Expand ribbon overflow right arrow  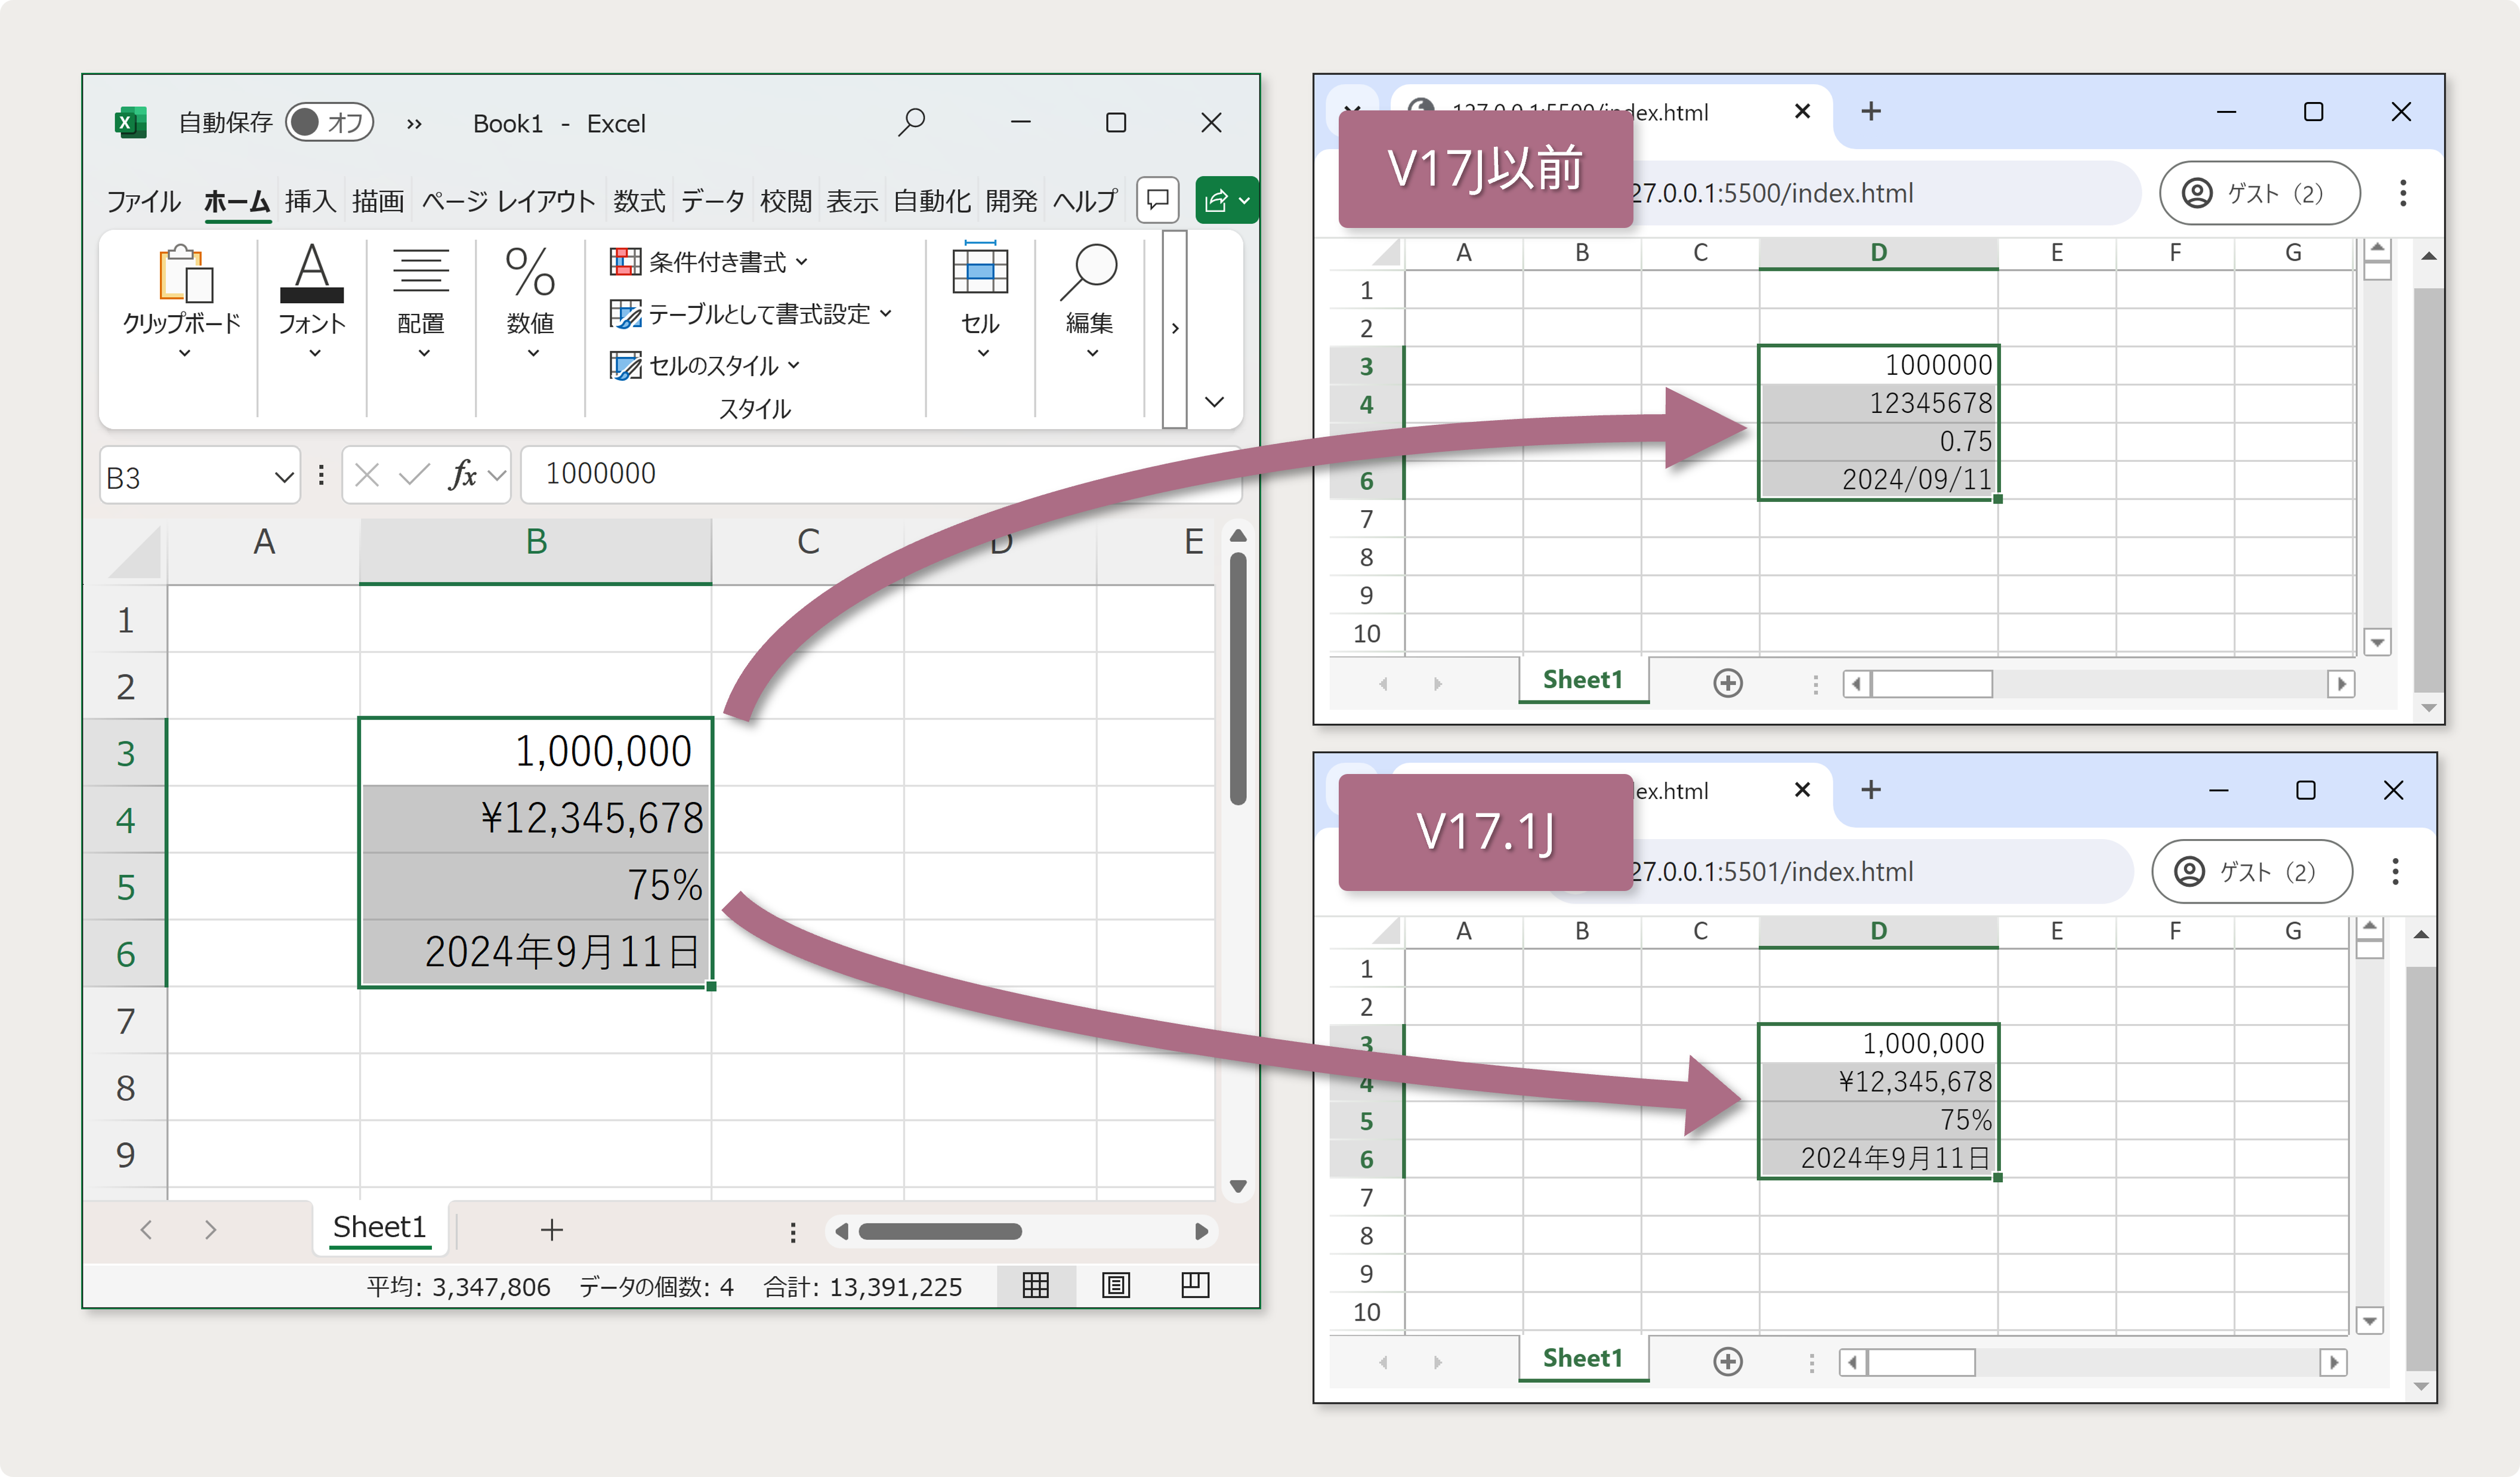(x=1175, y=328)
